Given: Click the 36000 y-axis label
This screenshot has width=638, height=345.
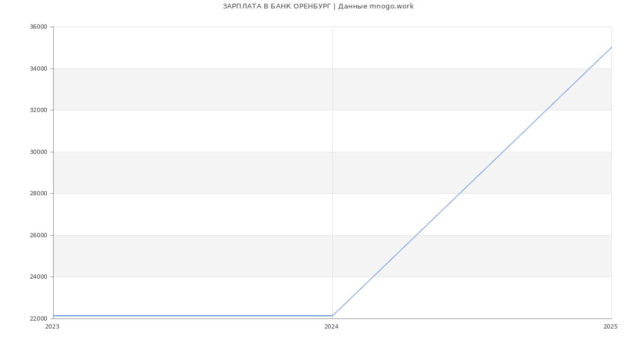Looking at the screenshot, I should pyautogui.click(x=38, y=27).
